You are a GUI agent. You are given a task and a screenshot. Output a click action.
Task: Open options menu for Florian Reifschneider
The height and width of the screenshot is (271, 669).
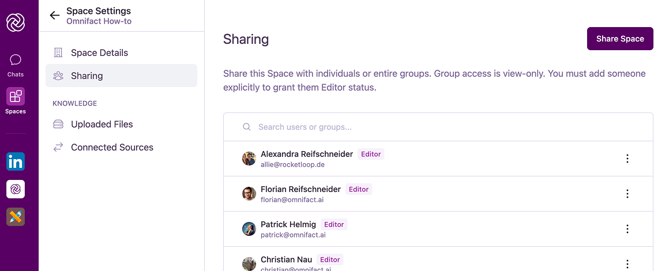pyautogui.click(x=627, y=194)
